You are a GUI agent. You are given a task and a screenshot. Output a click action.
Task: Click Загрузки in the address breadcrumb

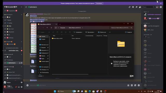click(63, 28)
